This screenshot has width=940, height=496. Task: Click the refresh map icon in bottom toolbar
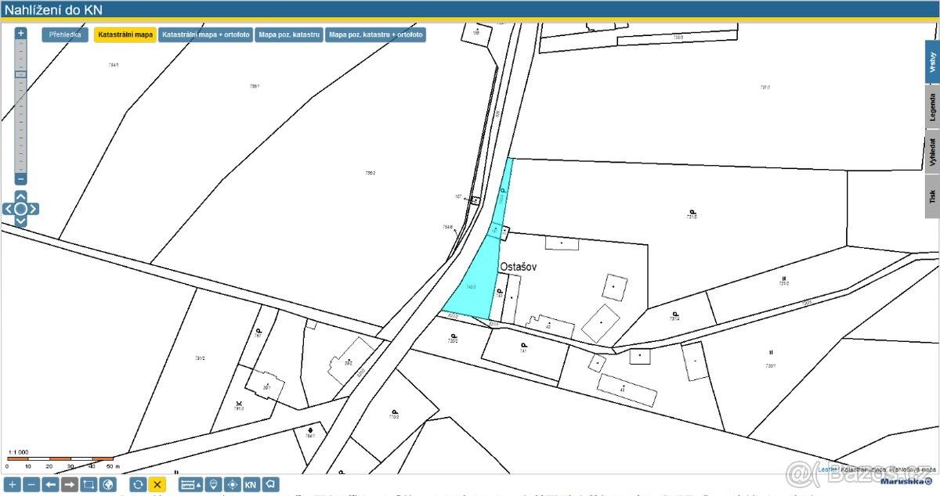138,484
